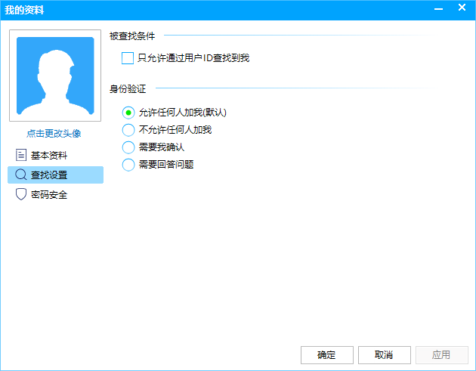The image size is (476, 371).
Task: Click the magnifier icon beside 查找设置
Action: [x=20, y=175]
